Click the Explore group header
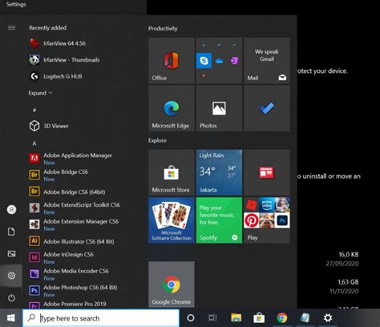The height and width of the screenshot is (327, 380). coord(157,140)
